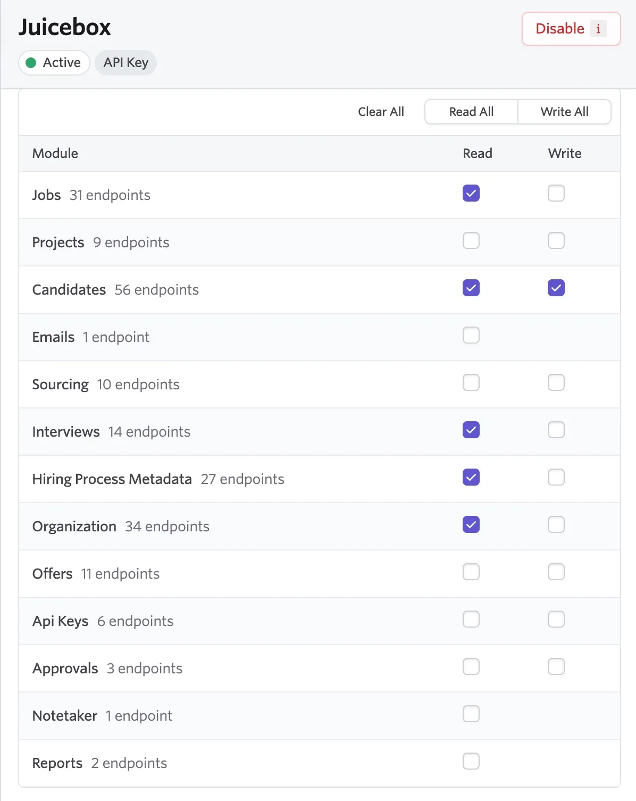
Task: Enable Write for Hiring Process Metadata
Action: click(x=556, y=477)
